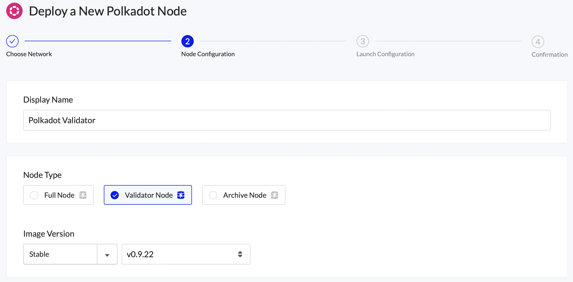Click the dropdown arrow beside Stable

pos(107,254)
